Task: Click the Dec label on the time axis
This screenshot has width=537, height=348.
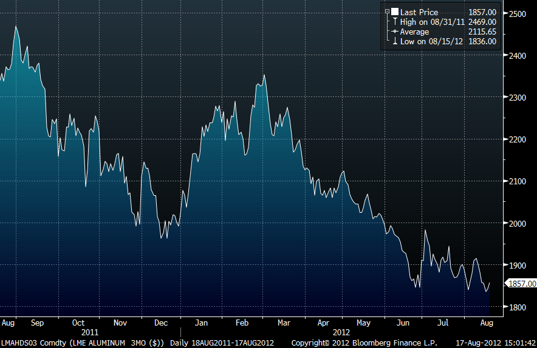Action: pyautogui.click(x=161, y=323)
